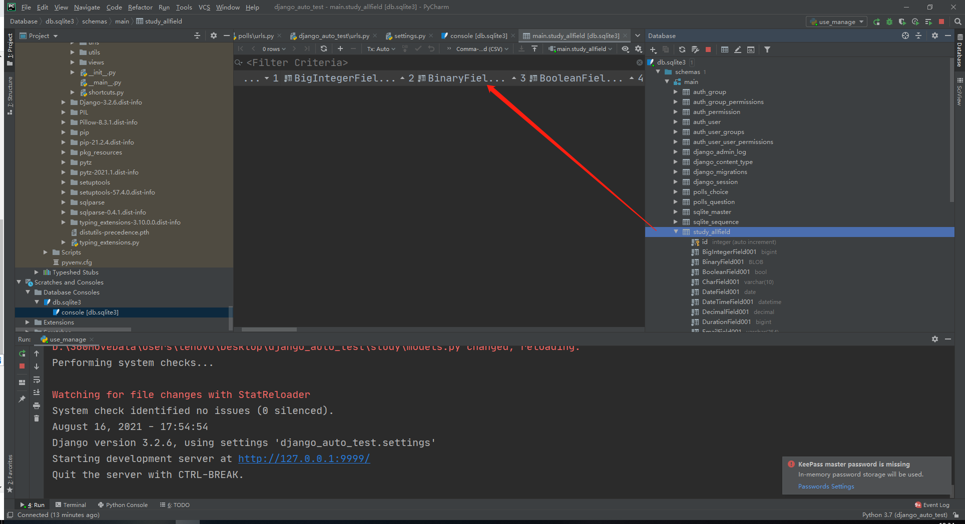Refresh table data with the reload icon
This screenshot has height=524, width=965.
324,48
